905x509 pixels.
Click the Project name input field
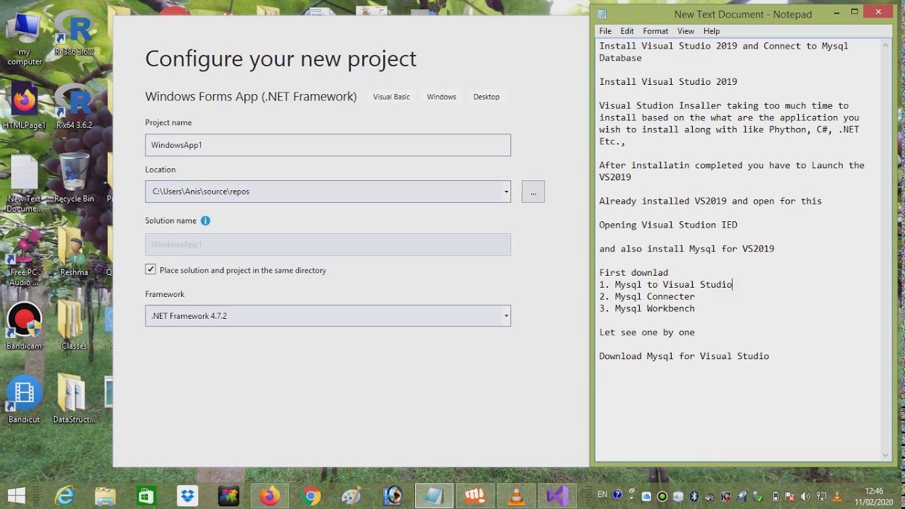coord(328,145)
